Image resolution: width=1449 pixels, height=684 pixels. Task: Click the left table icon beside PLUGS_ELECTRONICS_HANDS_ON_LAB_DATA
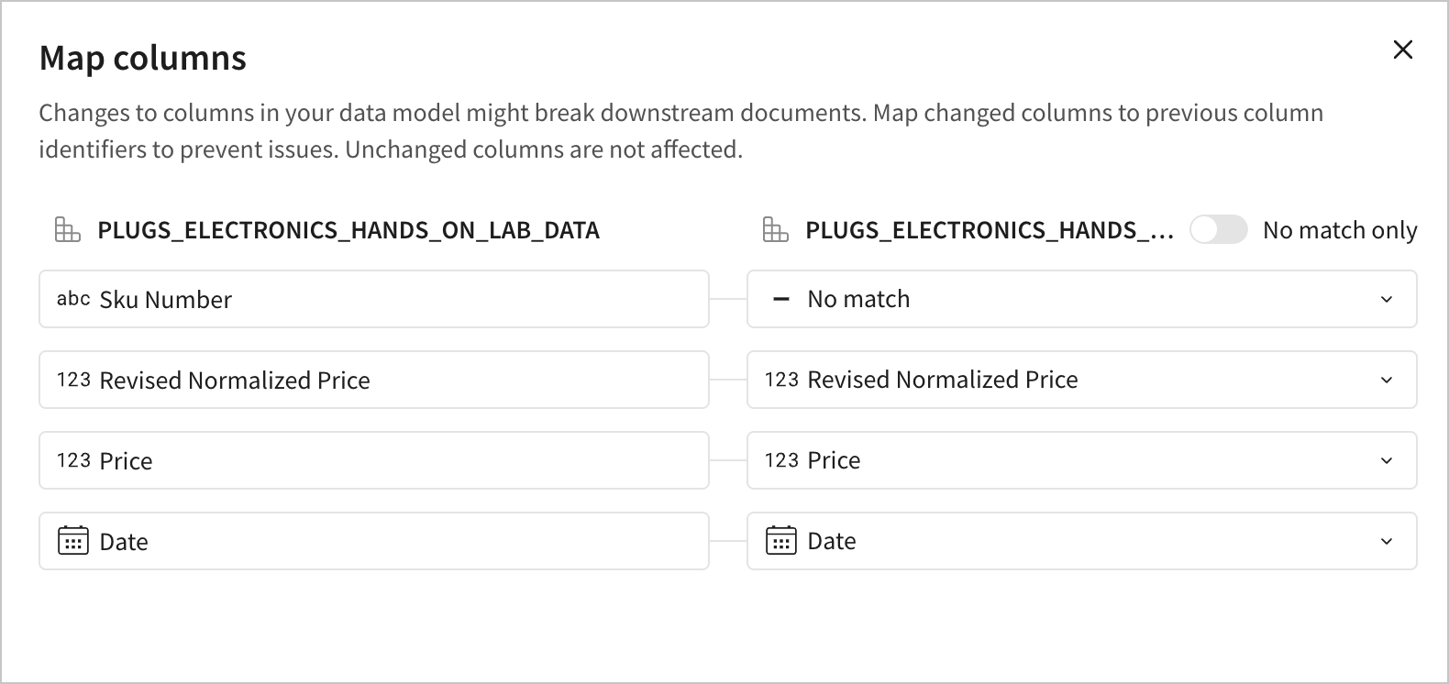pos(68,230)
